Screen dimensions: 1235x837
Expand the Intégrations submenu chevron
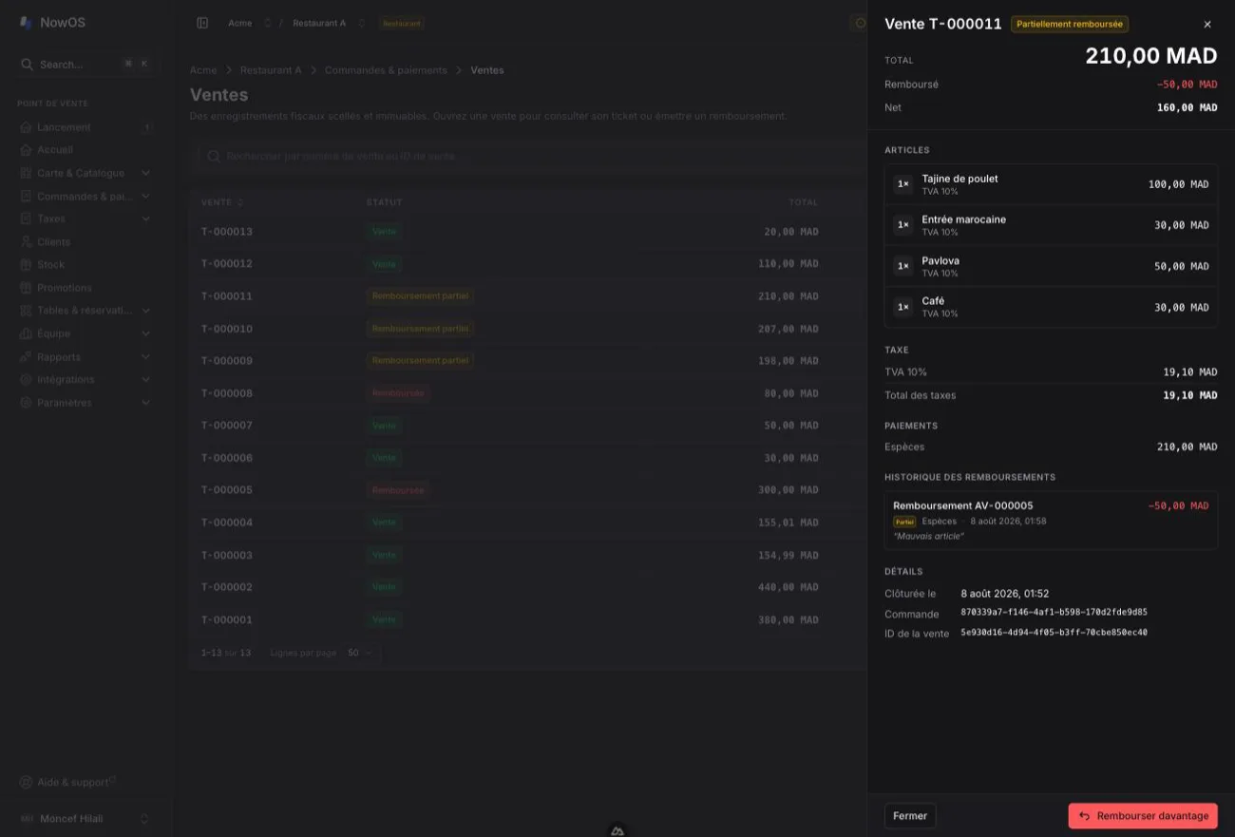(145, 380)
